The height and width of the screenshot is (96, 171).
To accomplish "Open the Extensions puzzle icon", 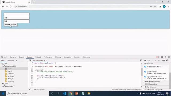I will [160, 6].
